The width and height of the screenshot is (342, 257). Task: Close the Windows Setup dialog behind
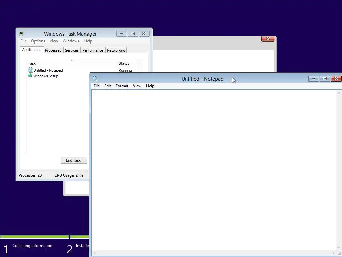click(x=268, y=39)
